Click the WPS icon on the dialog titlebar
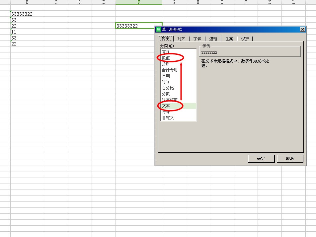Image resolution: width=316 pixels, height=237 pixels. pyautogui.click(x=159, y=30)
